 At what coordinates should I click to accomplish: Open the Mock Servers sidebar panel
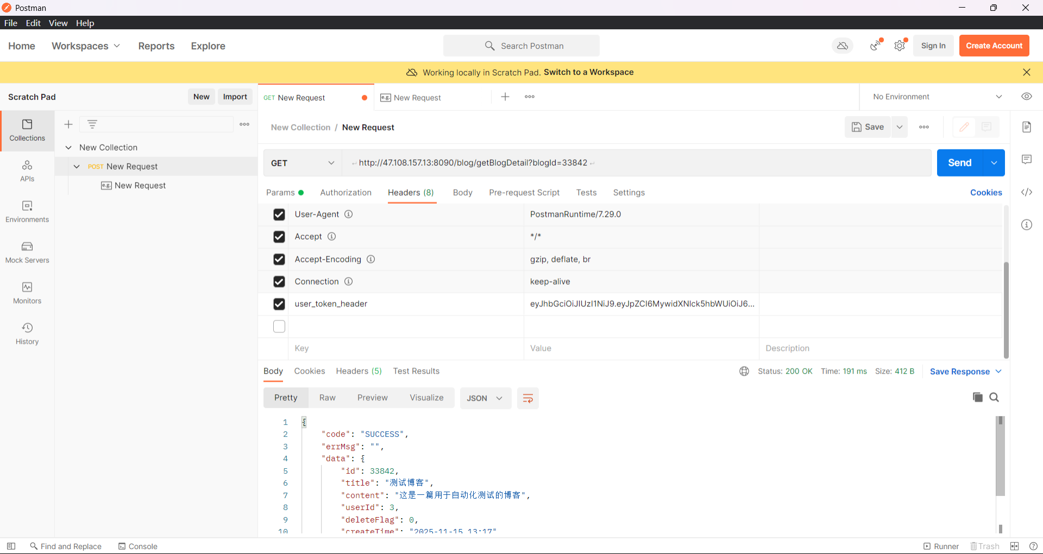27,253
